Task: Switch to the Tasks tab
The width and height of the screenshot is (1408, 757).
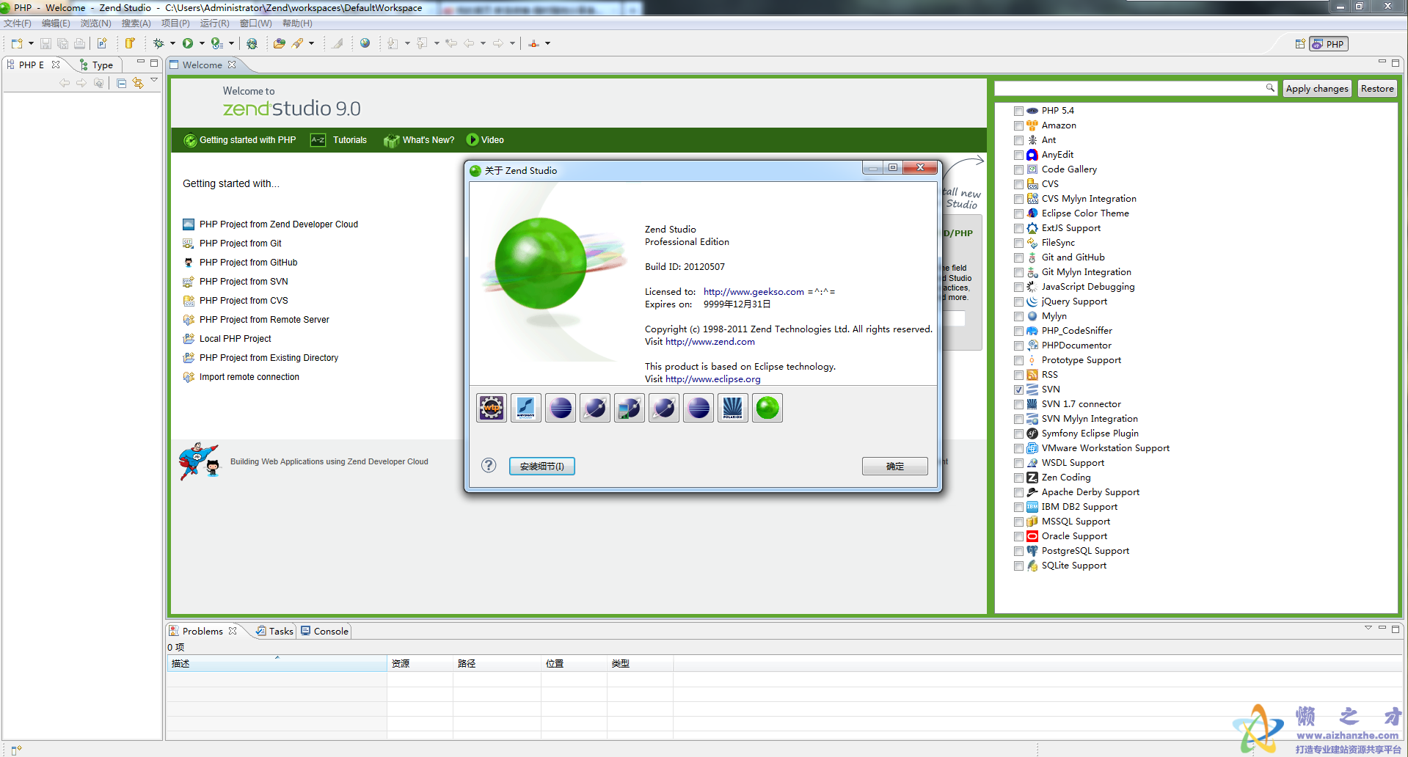Action: [x=274, y=631]
